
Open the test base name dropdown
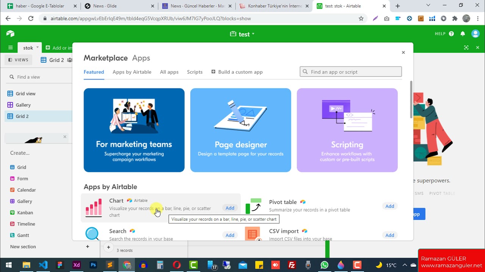242,34
